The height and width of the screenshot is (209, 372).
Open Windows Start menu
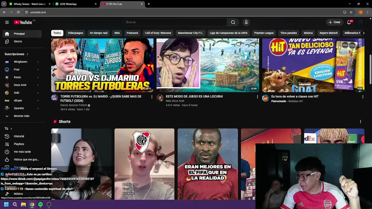click(6, 204)
